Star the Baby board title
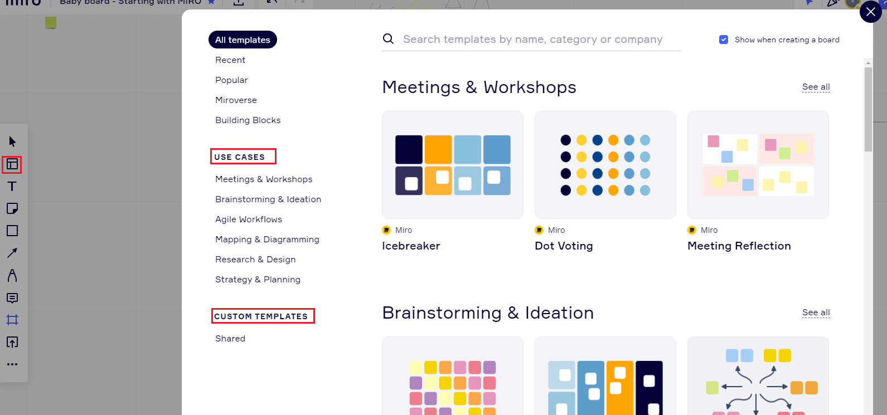 pyautogui.click(x=210, y=2)
